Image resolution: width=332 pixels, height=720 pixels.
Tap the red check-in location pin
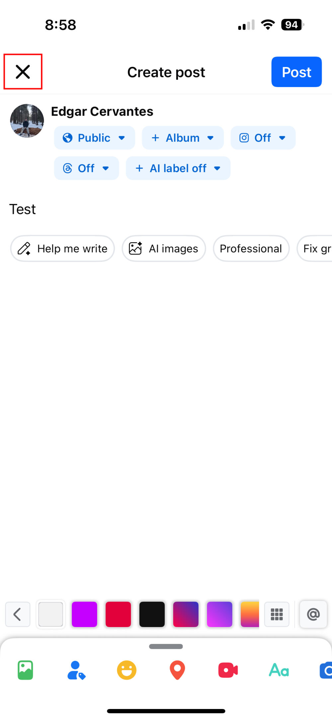(177, 670)
